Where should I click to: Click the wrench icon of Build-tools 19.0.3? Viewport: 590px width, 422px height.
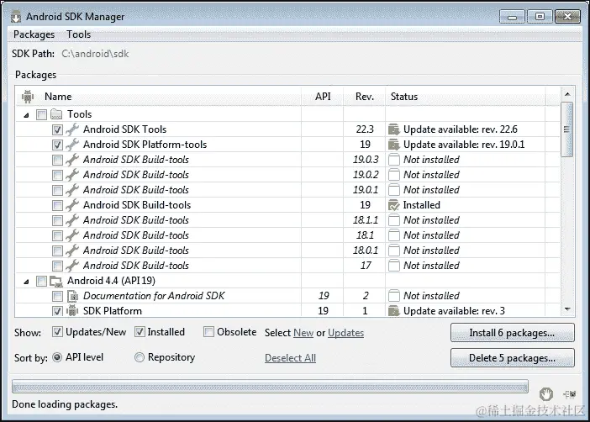tap(72, 160)
